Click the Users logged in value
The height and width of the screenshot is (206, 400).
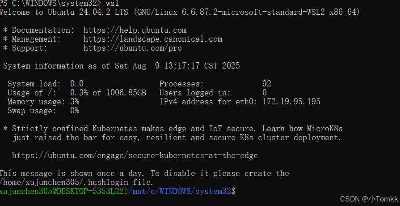(265, 93)
